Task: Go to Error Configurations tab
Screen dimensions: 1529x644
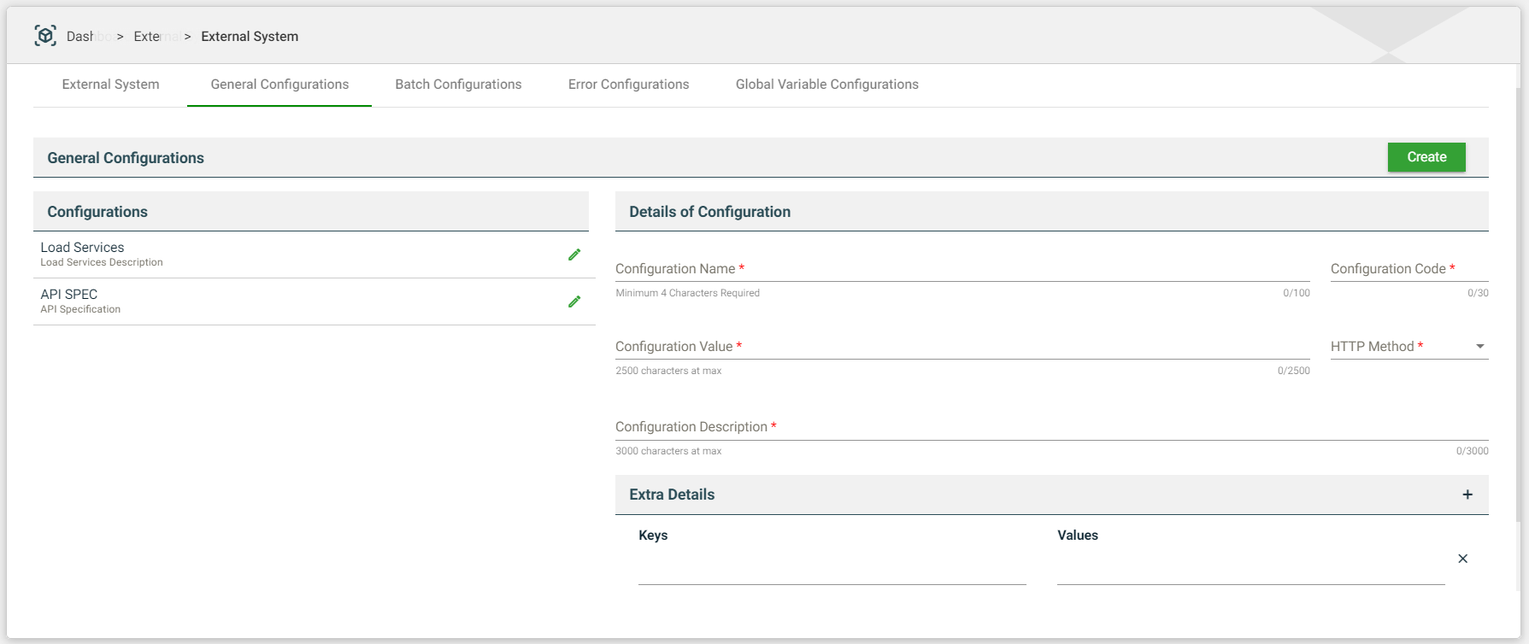Action: click(628, 85)
